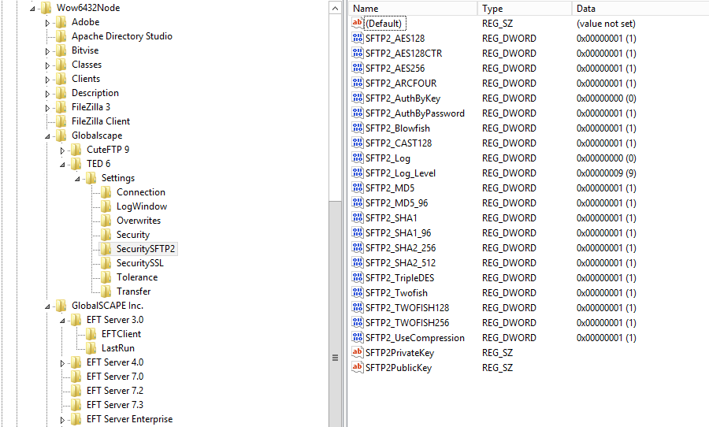Click the SFTP2_Twofish DWORD icon
The image size is (709, 427).
[x=357, y=292]
